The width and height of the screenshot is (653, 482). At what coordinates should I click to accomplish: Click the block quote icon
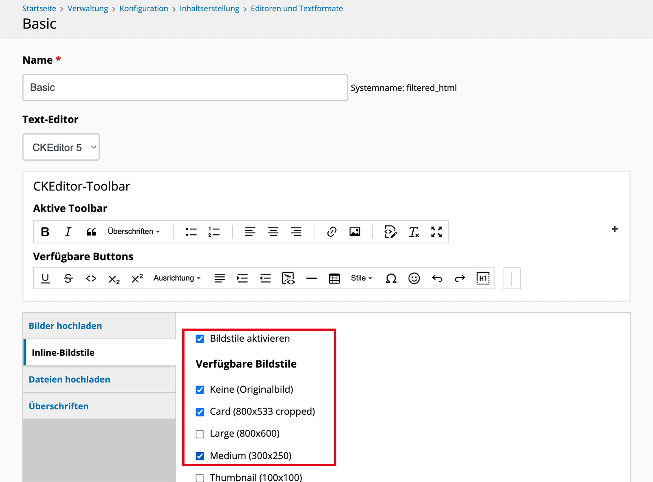pos(91,232)
